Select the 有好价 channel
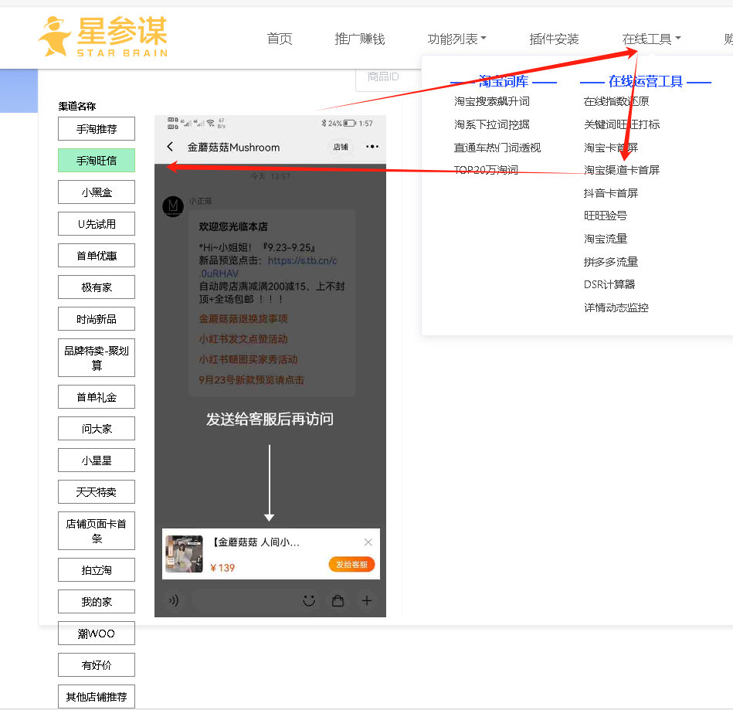Image resolution: width=733 pixels, height=710 pixels. pos(97,665)
